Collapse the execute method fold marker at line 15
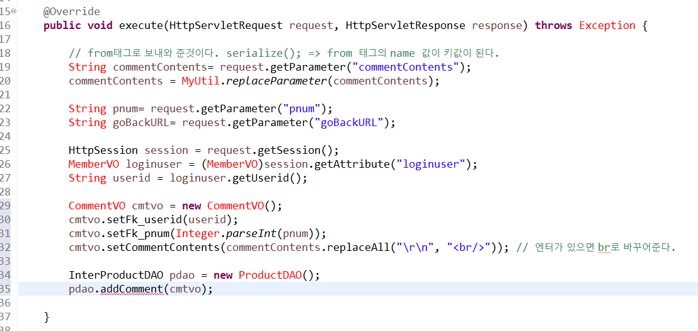Screen dimensions: 698x331 (13, 11)
